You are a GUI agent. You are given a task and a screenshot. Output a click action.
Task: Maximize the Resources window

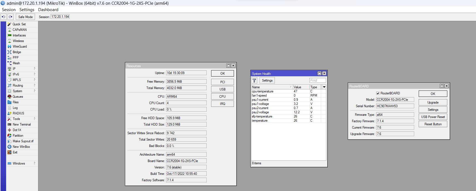coord(229,66)
